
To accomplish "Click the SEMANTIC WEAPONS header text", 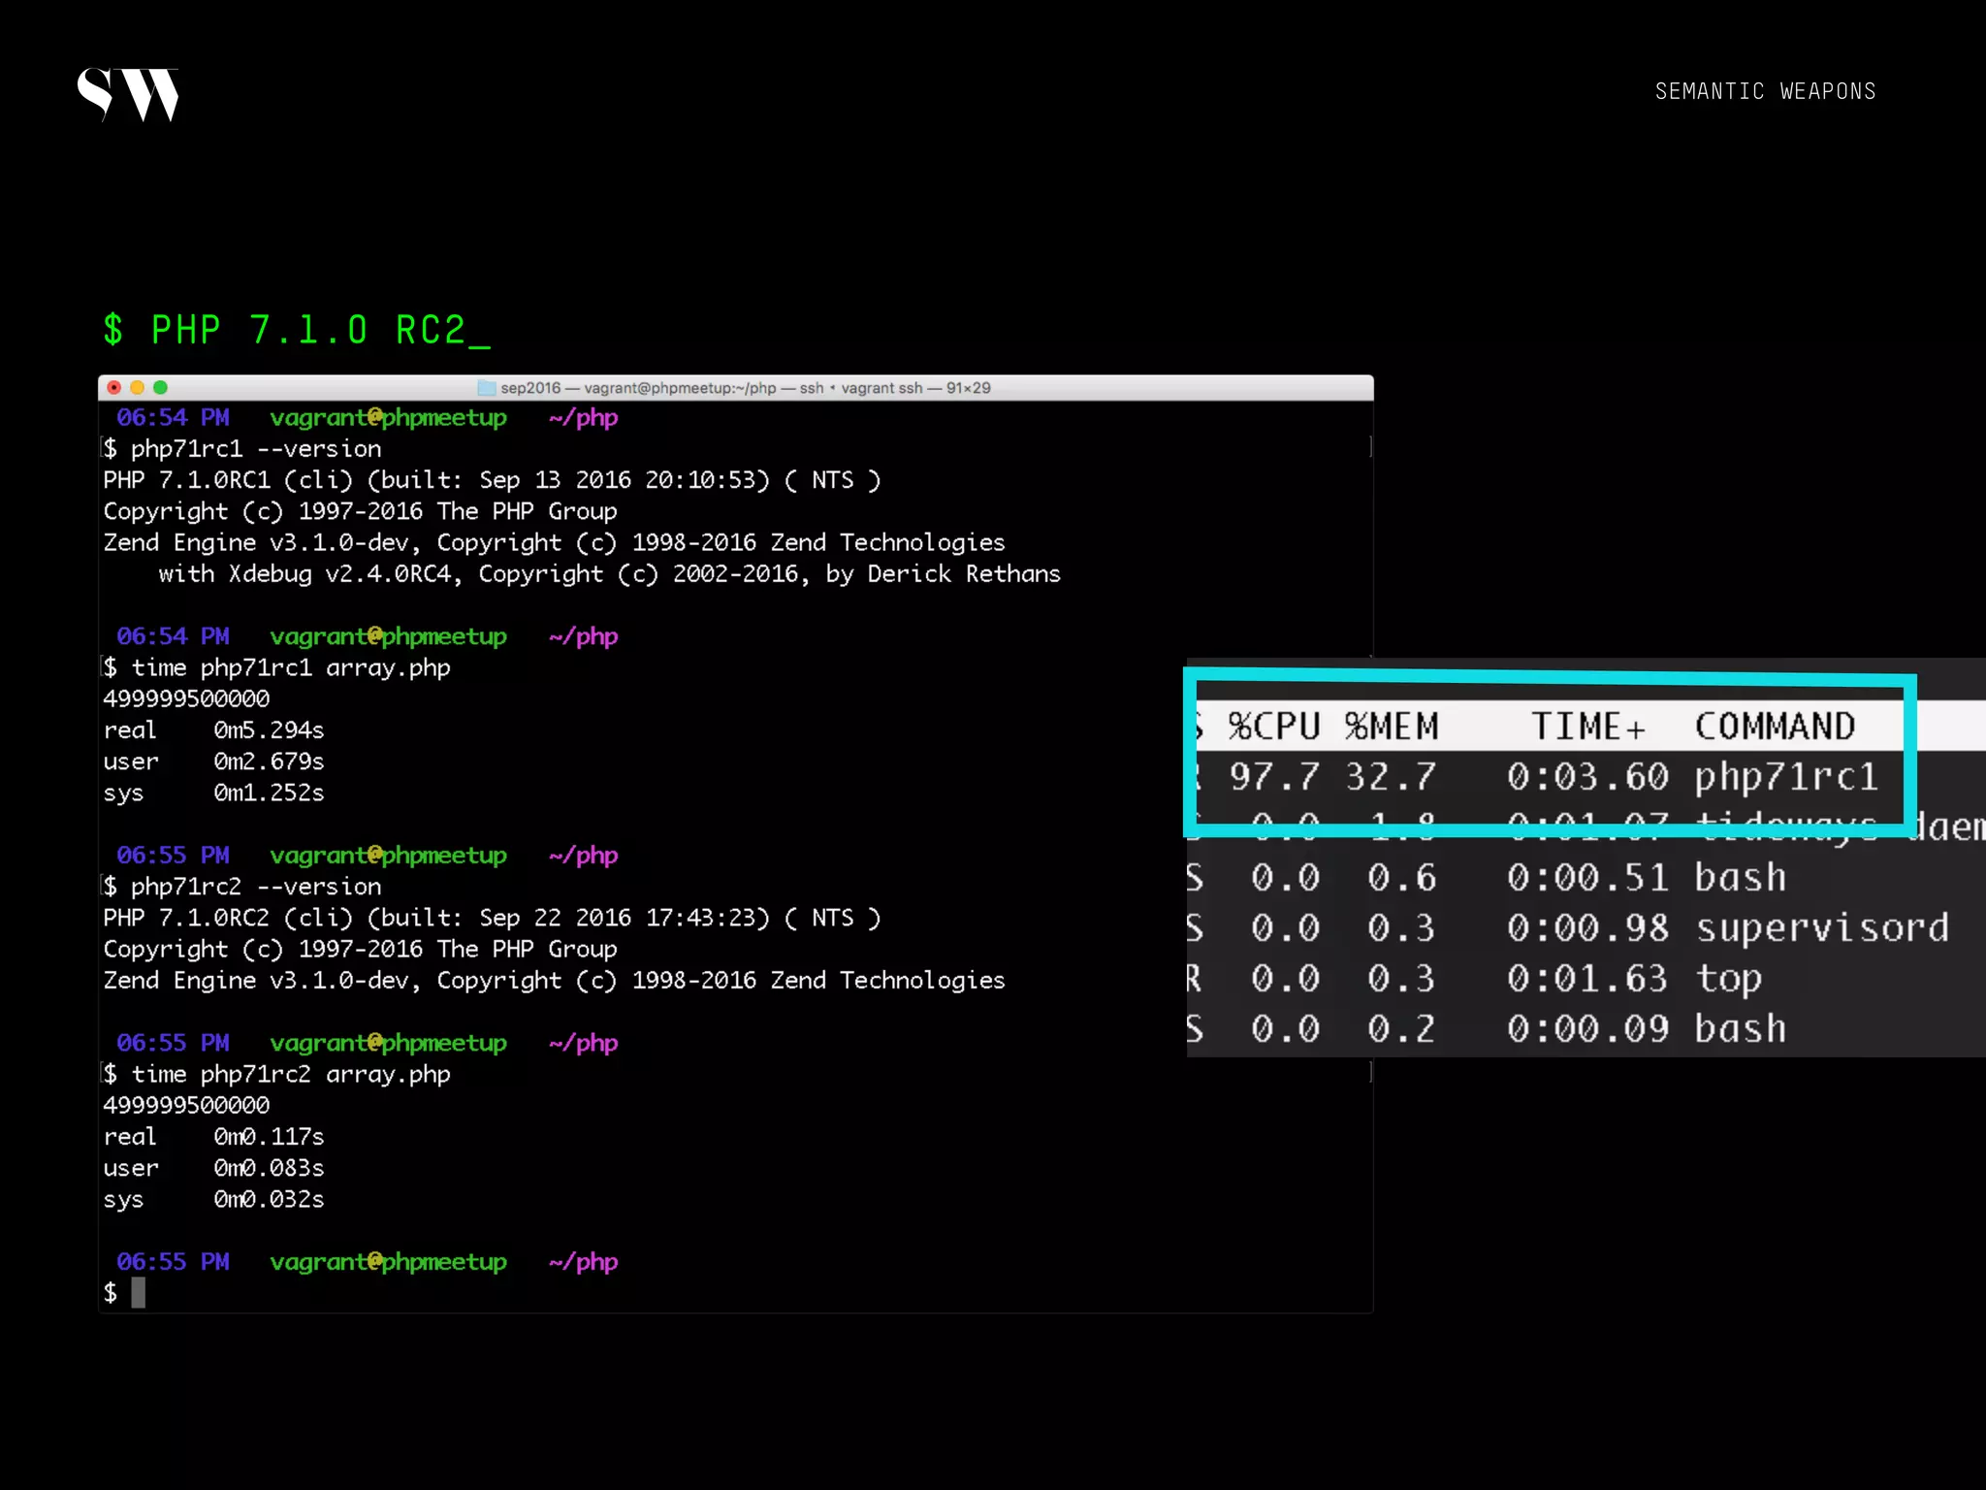I will click(1765, 91).
